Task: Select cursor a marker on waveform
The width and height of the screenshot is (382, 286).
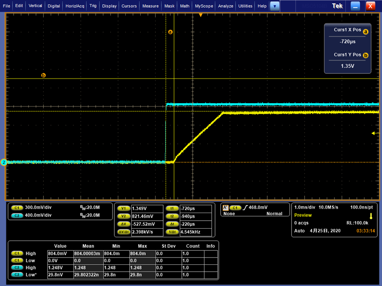Action: [x=170, y=32]
